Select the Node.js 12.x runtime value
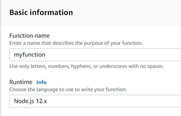 click(30, 101)
